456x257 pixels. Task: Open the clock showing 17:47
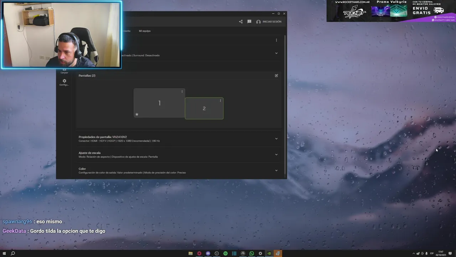tap(441, 253)
